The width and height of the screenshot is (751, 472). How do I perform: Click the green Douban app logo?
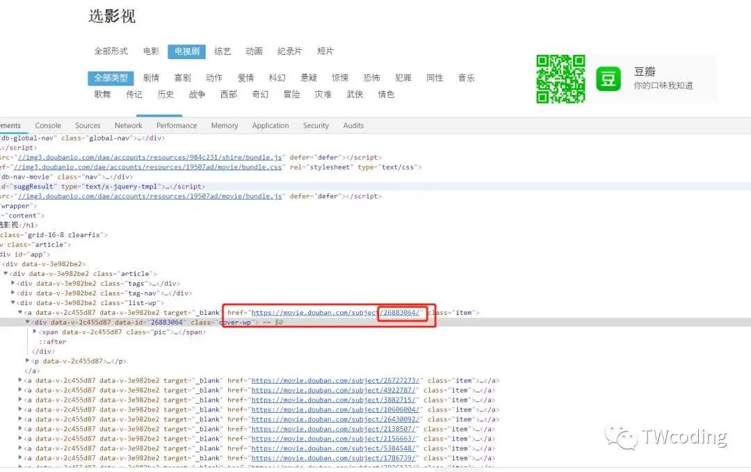tap(608, 79)
